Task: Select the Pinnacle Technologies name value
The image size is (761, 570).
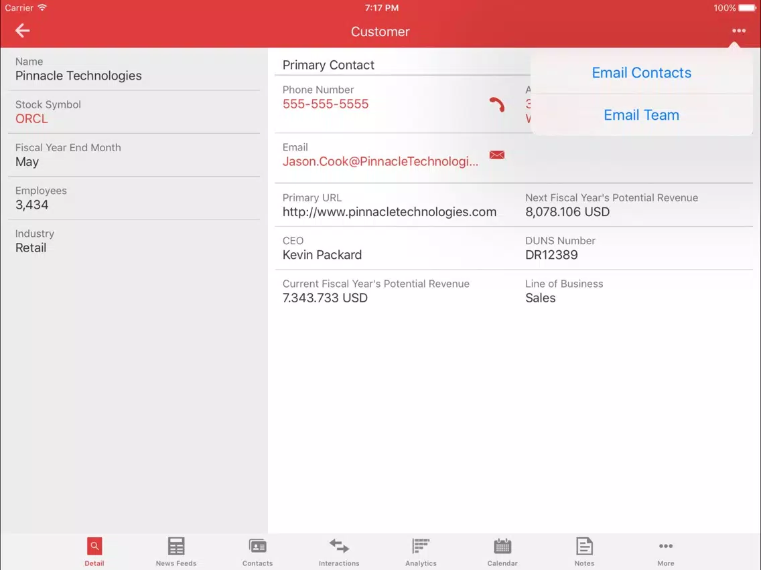Action: coord(78,76)
